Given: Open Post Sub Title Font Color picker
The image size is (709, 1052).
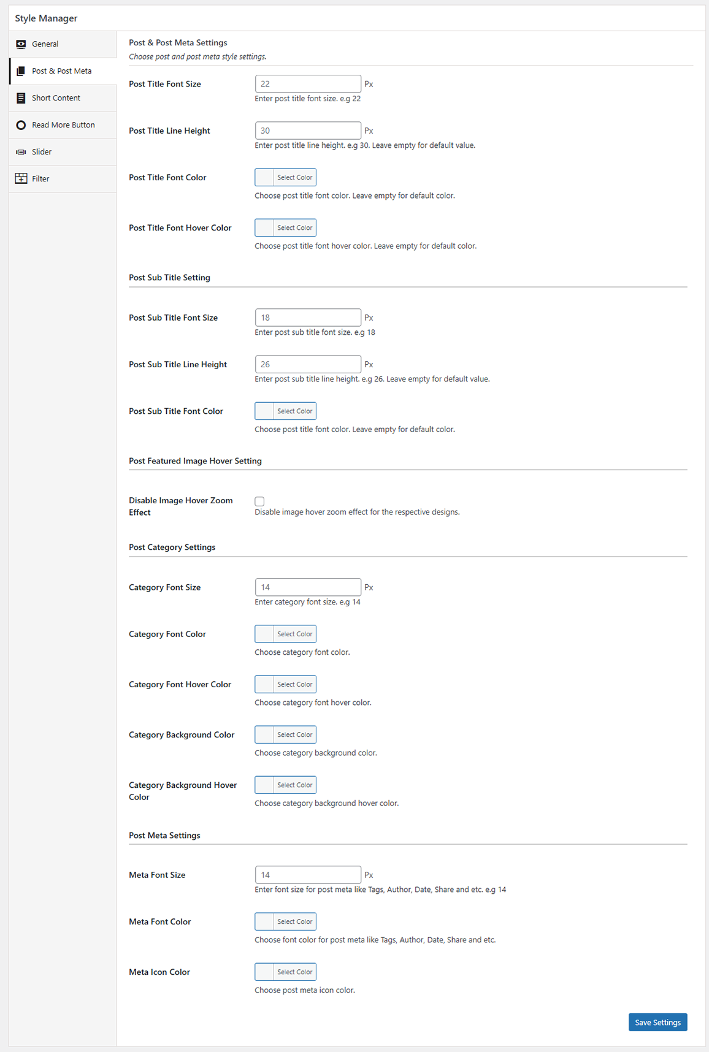Looking at the screenshot, I should point(285,411).
